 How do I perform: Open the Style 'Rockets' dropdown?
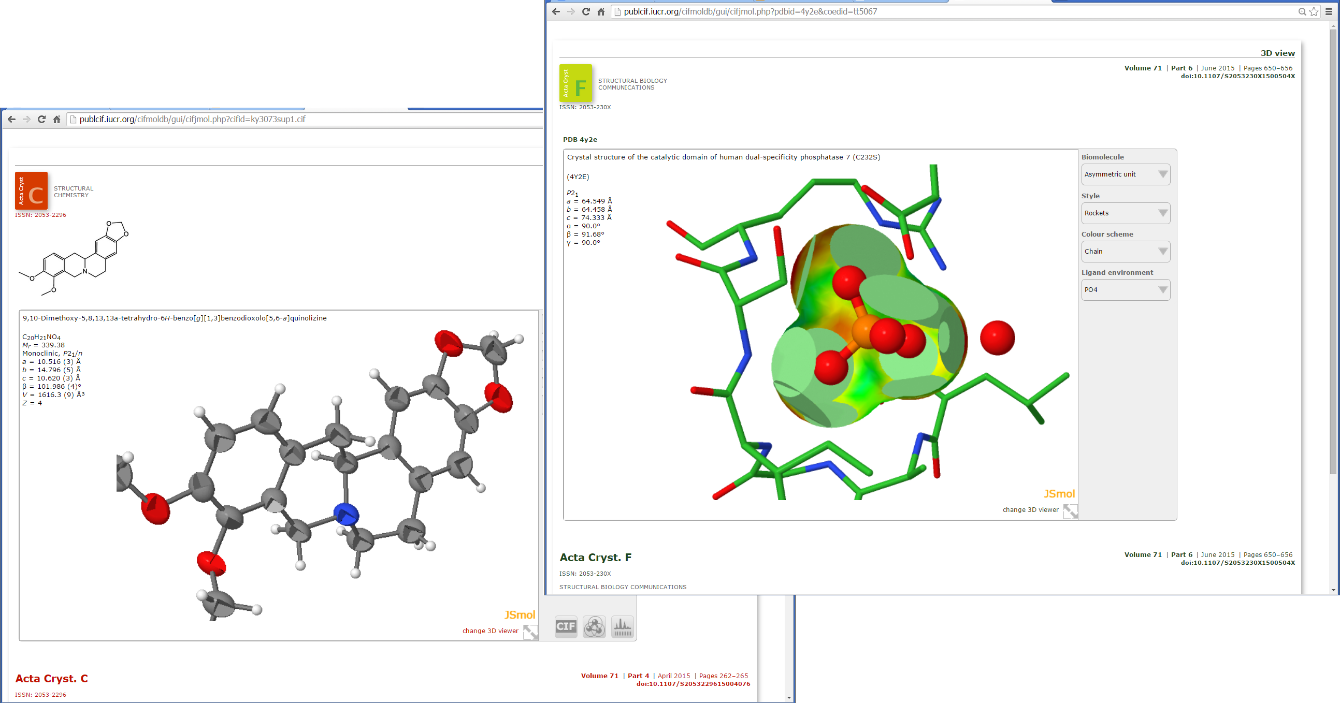tap(1126, 213)
